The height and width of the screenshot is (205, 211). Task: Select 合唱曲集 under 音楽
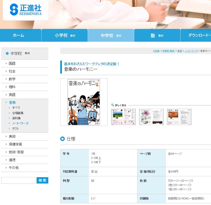tap(18, 113)
